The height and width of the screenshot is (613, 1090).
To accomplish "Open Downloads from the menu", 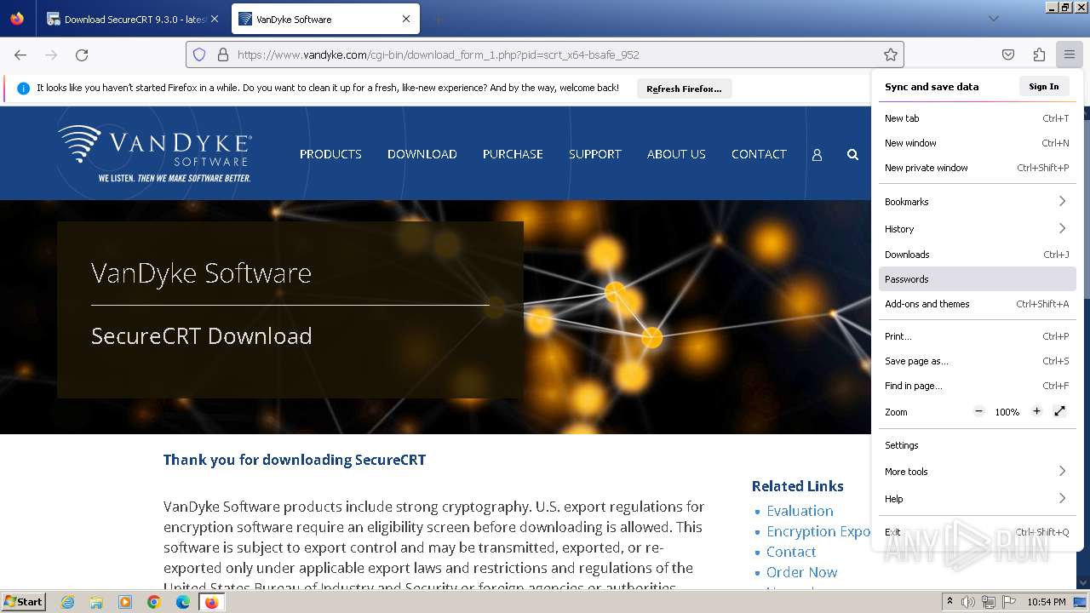I will point(977,255).
